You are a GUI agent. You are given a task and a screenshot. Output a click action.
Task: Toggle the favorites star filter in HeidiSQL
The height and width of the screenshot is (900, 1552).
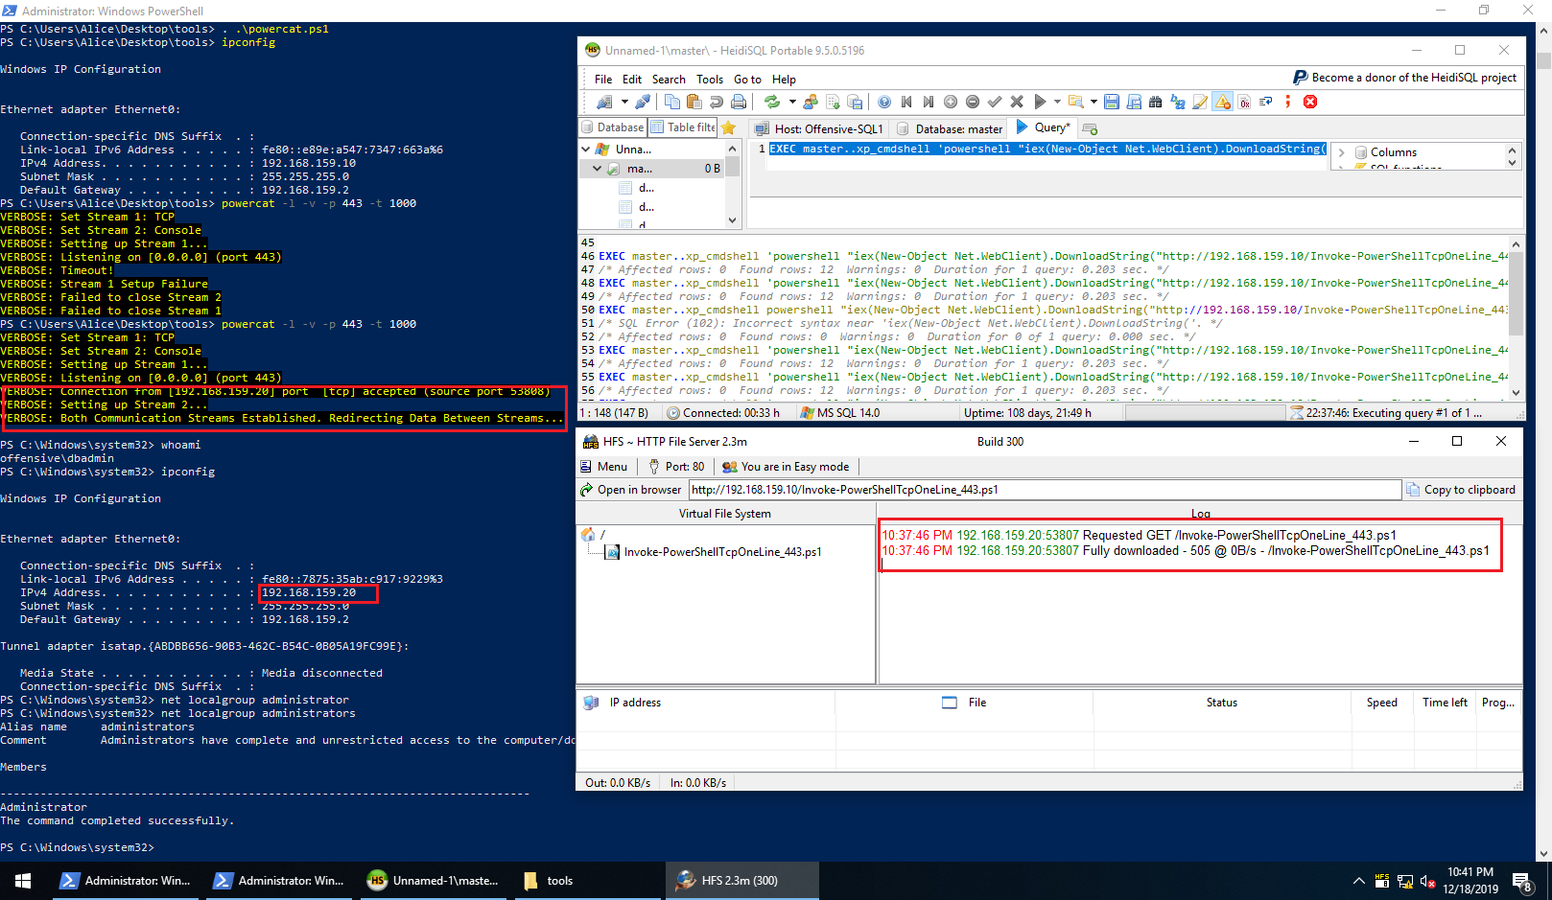[728, 127]
